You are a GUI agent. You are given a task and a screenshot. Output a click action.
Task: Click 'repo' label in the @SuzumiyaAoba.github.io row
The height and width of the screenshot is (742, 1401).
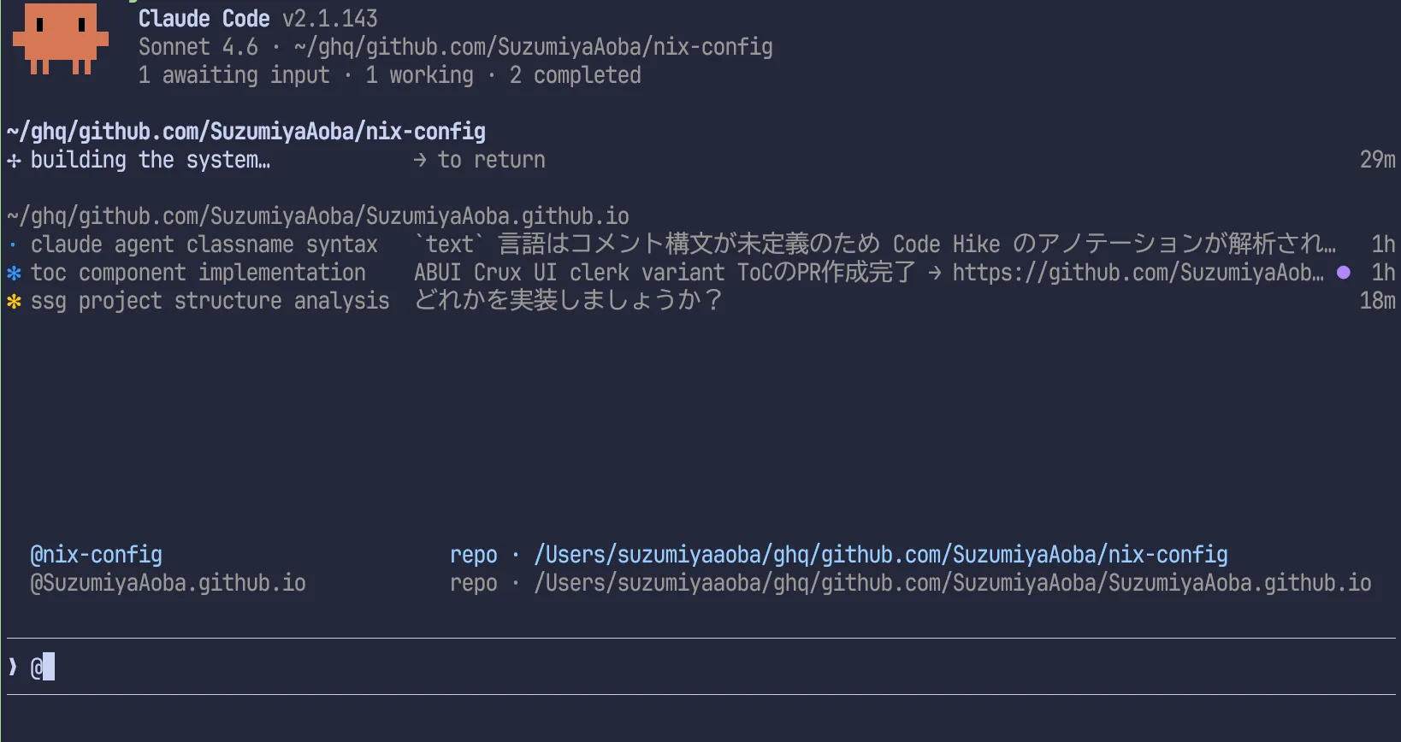(474, 583)
